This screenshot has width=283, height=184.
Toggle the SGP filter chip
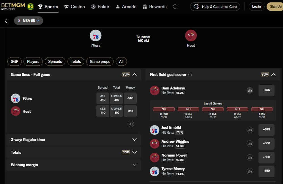(14, 61)
